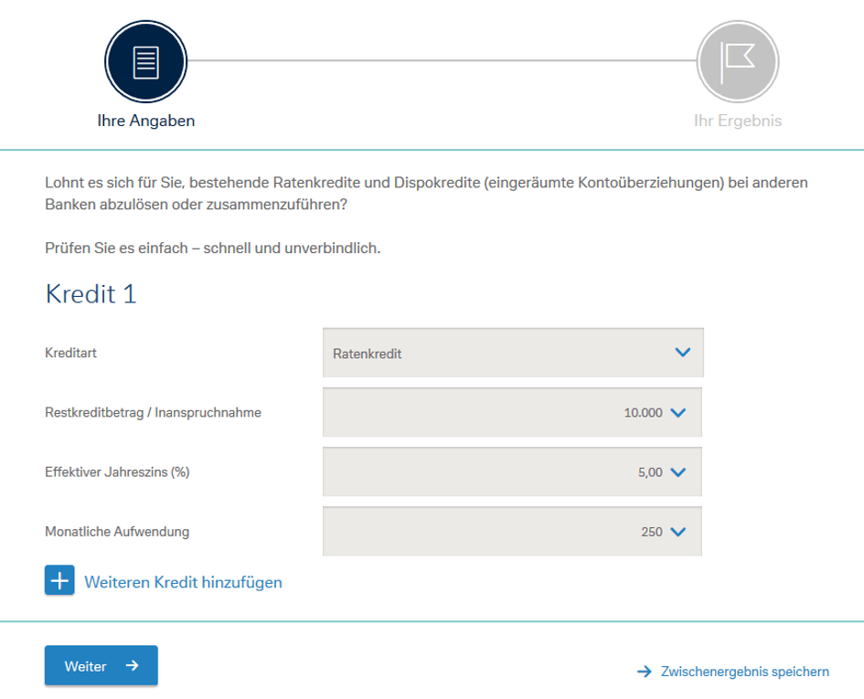The height and width of the screenshot is (699, 864).
Task: Click the chevron in the Kreditart field
Action: (683, 353)
